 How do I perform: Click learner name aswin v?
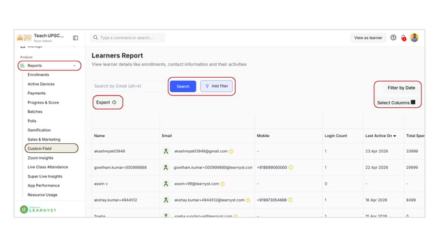tap(101, 184)
